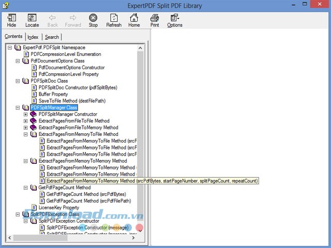The height and width of the screenshot is (248, 331).
Task: Collapse the SplitPDFException Constructor node
Action: 25,221
